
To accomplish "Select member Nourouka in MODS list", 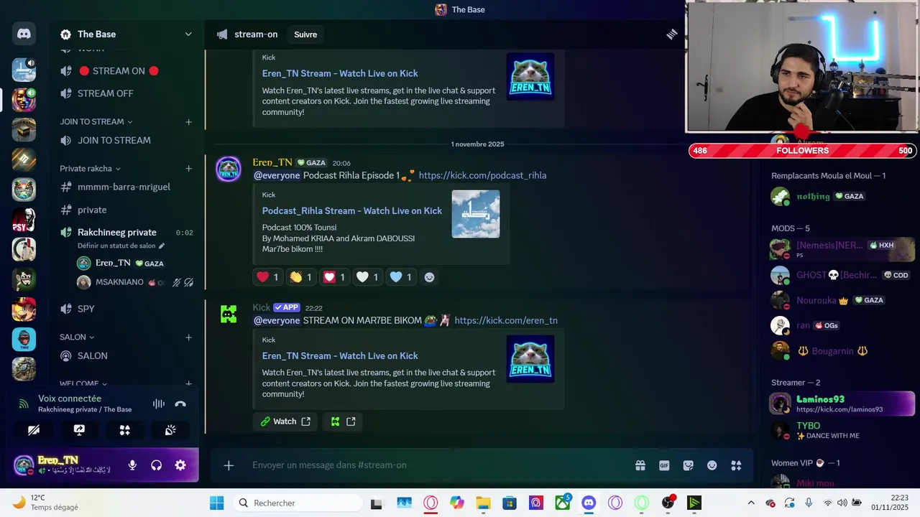I will click(x=842, y=300).
